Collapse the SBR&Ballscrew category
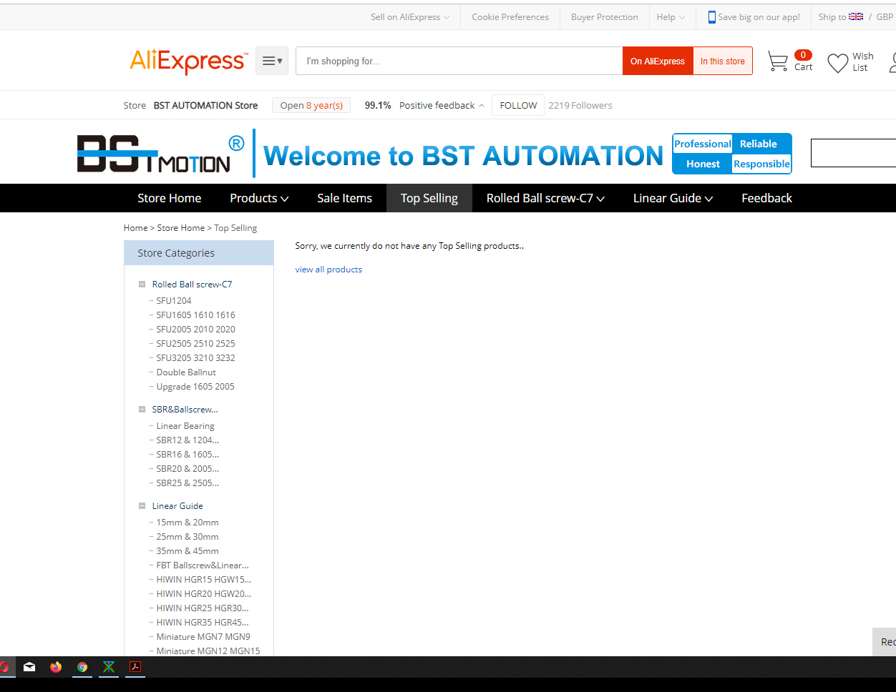Screen dimensions: 896x692 click(142, 410)
